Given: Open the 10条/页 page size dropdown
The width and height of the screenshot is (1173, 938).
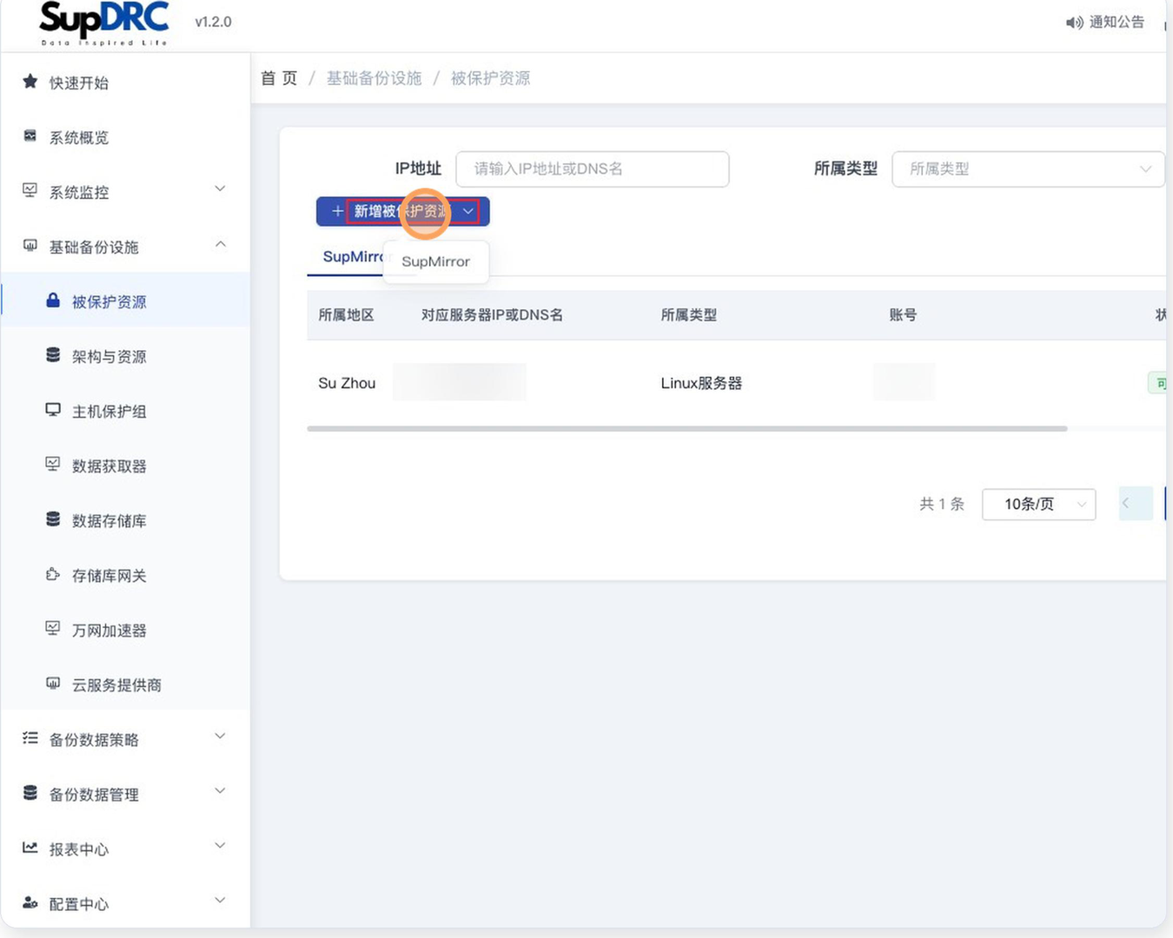Looking at the screenshot, I should [1038, 504].
